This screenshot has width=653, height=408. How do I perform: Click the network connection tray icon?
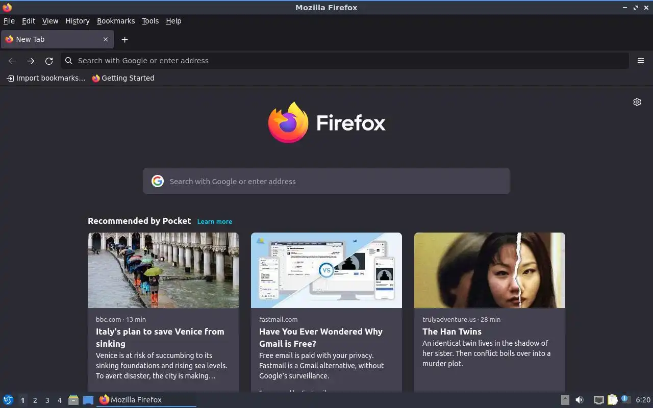tap(599, 400)
